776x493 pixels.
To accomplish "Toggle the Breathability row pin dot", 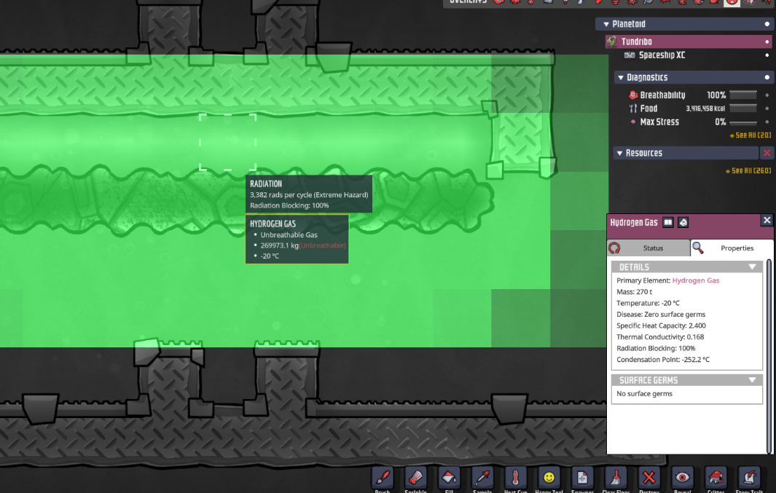I will point(767,95).
